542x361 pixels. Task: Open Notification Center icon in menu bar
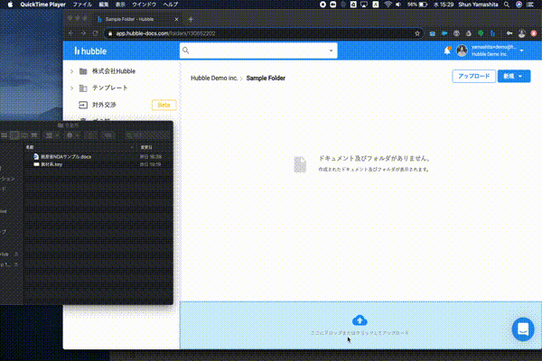click(530, 5)
